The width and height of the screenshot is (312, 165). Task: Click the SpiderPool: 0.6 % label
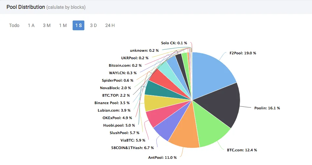click(x=118, y=80)
